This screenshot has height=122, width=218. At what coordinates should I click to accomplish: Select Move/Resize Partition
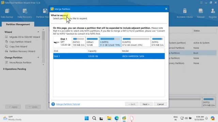click(x=20, y=62)
